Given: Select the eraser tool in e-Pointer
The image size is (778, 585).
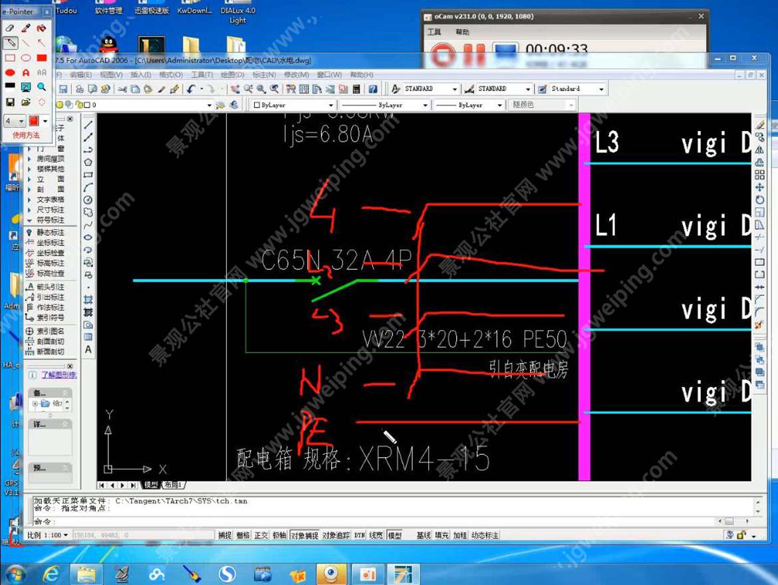Looking at the screenshot, I should [x=9, y=29].
